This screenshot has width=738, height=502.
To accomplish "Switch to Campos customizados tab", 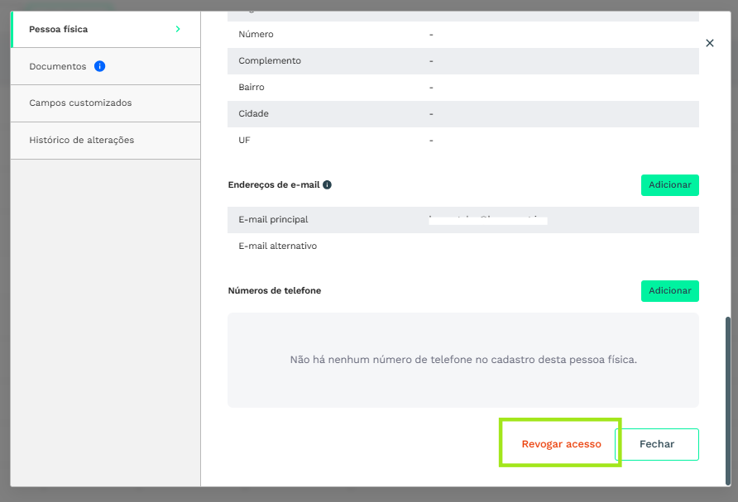I will point(80,103).
